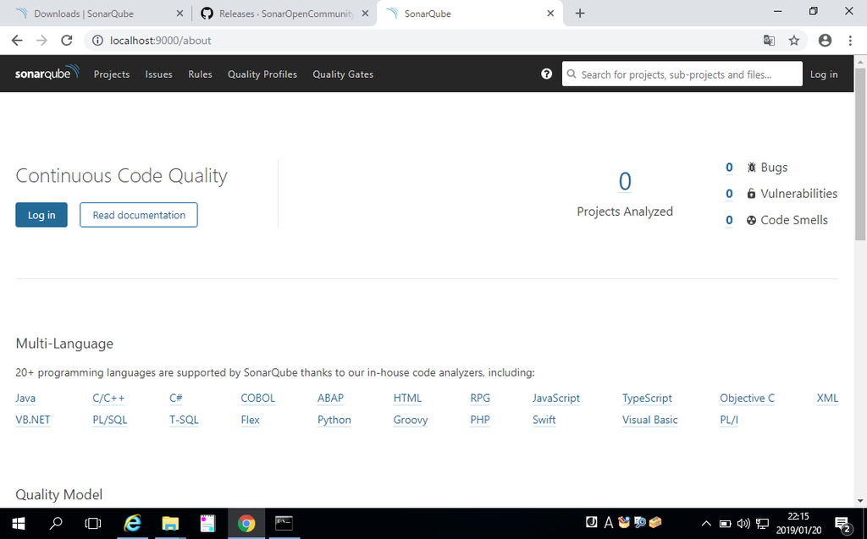Image resolution: width=867 pixels, height=539 pixels.
Task: Open the Visual Basic language link
Action: click(x=649, y=420)
